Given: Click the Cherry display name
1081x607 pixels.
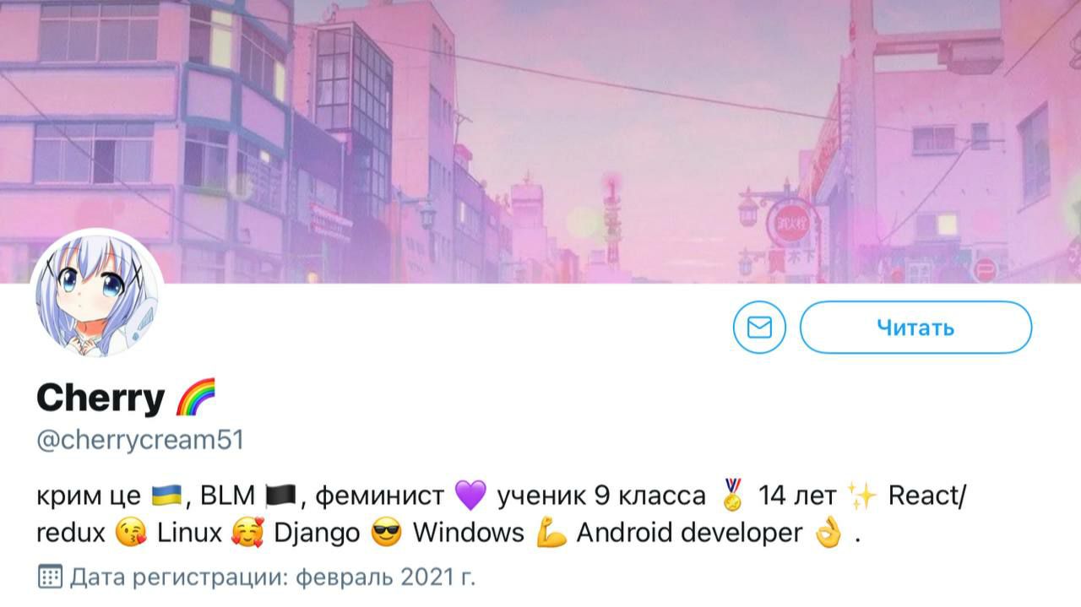Looking at the screenshot, I should 100,398.
